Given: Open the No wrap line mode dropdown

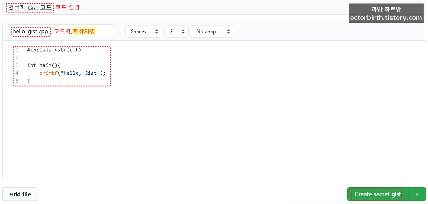Looking at the screenshot, I should pos(212,32).
